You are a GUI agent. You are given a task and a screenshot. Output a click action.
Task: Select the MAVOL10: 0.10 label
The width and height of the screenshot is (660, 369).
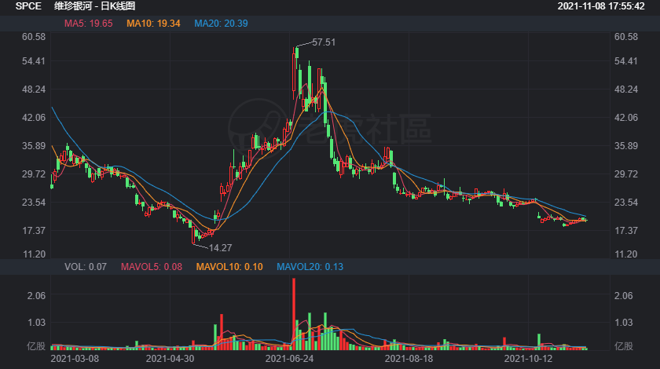pyautogui.click(x=229, y=267)
